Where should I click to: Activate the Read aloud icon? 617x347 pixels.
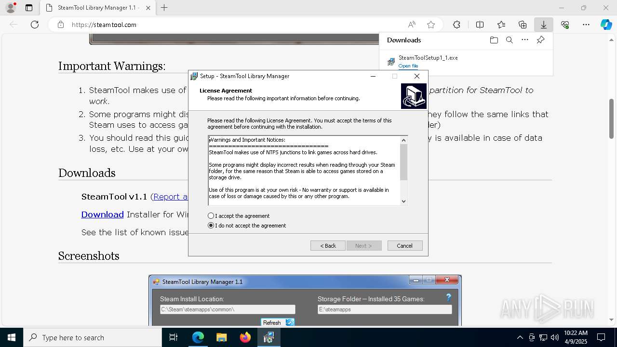(412, 25)
